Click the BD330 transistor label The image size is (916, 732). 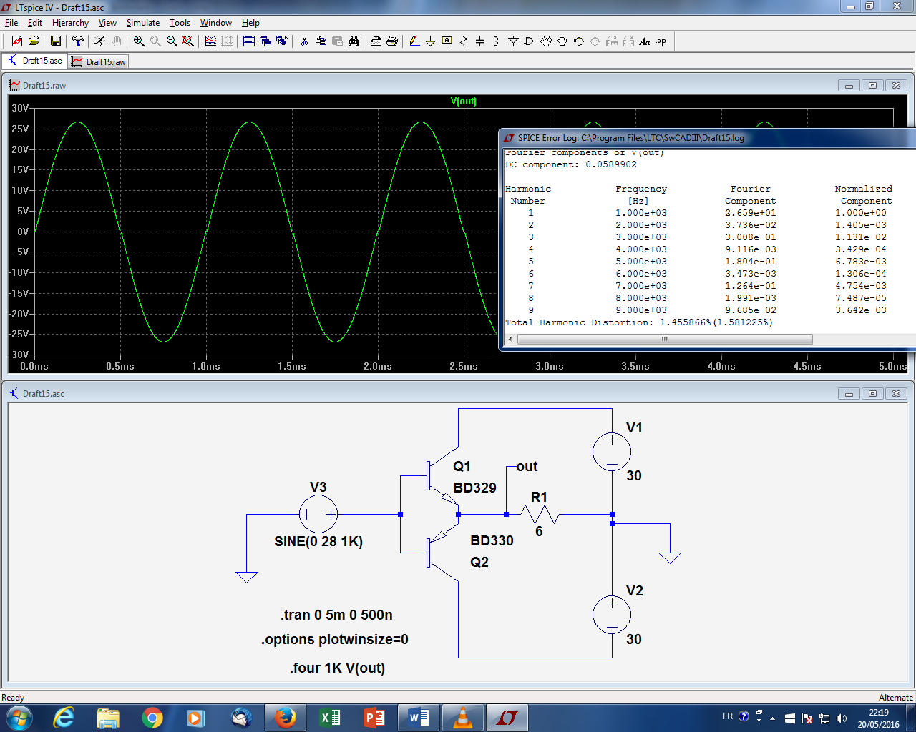click(x=492, y=540)
